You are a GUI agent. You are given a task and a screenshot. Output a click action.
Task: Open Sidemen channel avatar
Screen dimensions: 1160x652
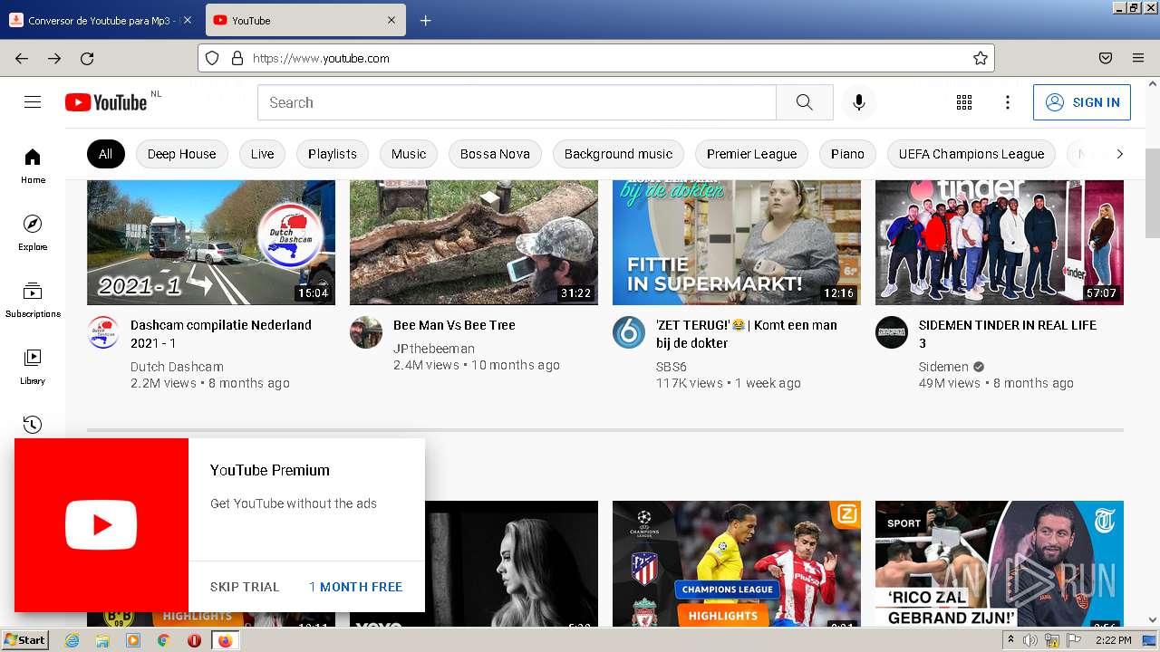click(x=892, y=332)
